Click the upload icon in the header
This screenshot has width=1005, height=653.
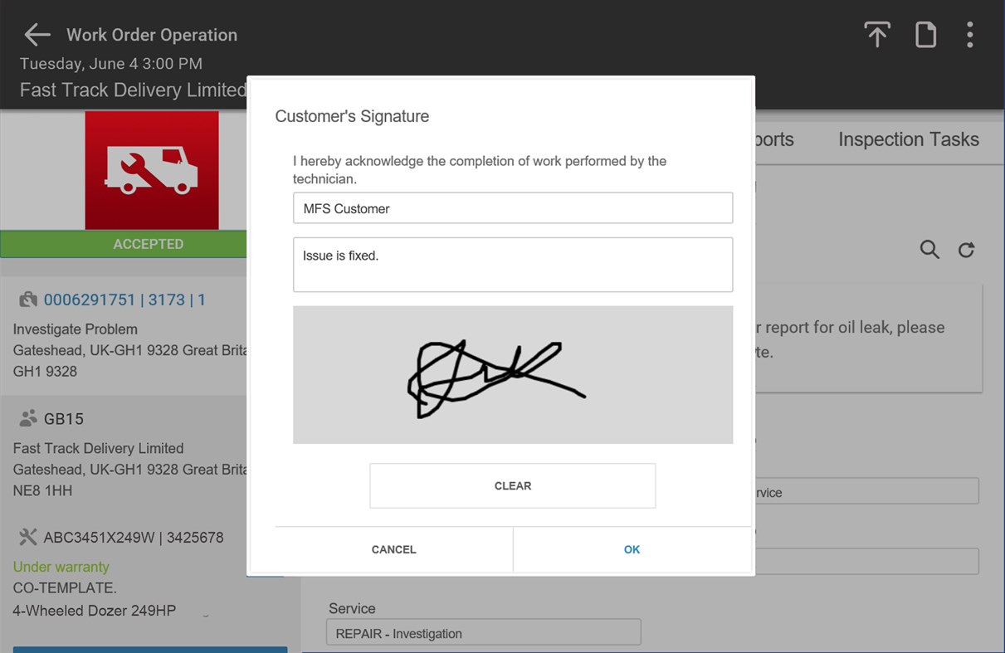(876, 34)
